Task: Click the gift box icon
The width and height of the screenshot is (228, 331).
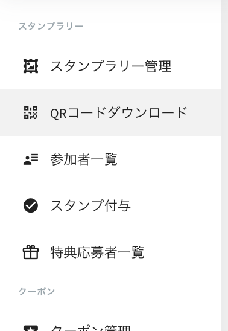Action: (x=31, y=252)
